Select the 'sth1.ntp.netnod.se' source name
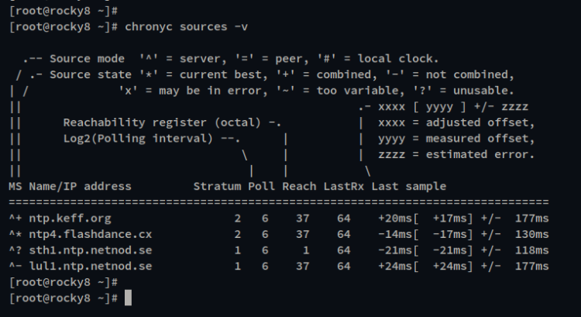 [91, 250]
